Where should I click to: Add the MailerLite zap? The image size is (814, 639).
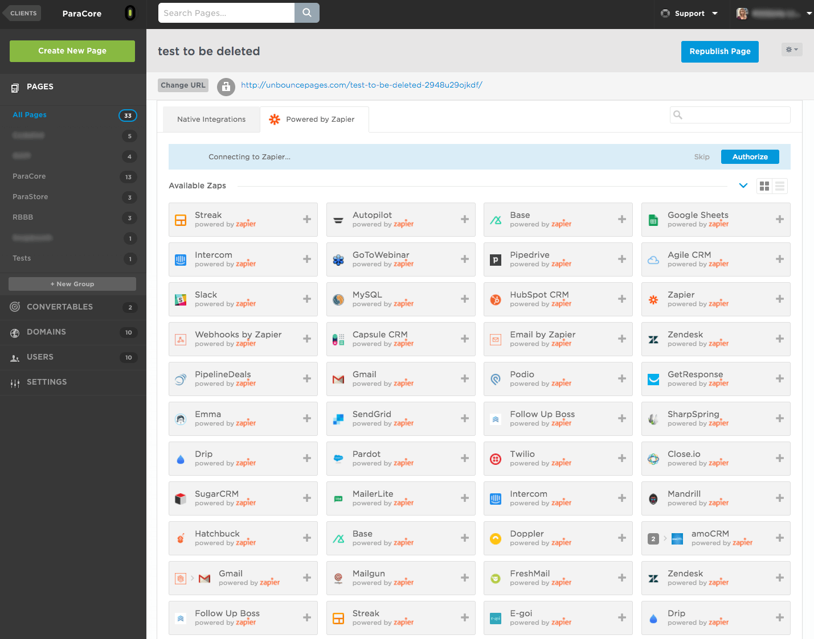pyautogui.click(x=464, y=498)
